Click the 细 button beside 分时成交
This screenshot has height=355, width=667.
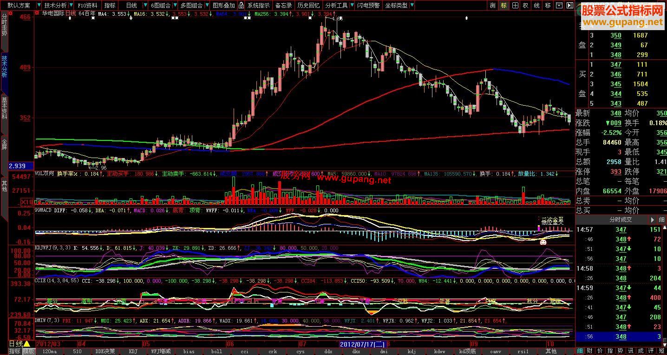(662, 220)
